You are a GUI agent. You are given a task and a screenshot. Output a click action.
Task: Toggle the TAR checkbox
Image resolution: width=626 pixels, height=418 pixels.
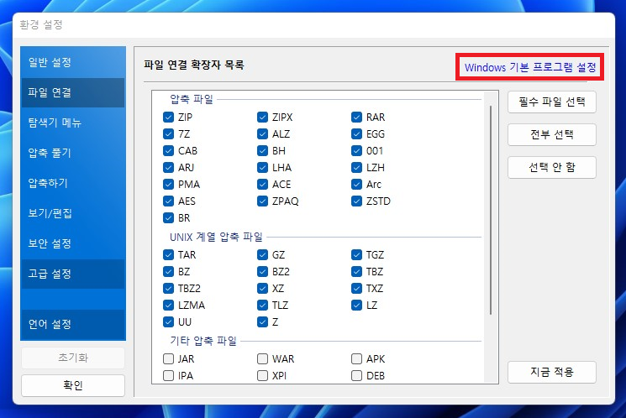169,255
